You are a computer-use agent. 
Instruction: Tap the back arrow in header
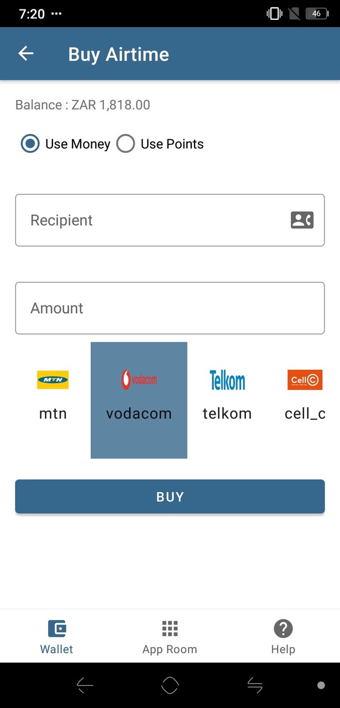point(26,54)
